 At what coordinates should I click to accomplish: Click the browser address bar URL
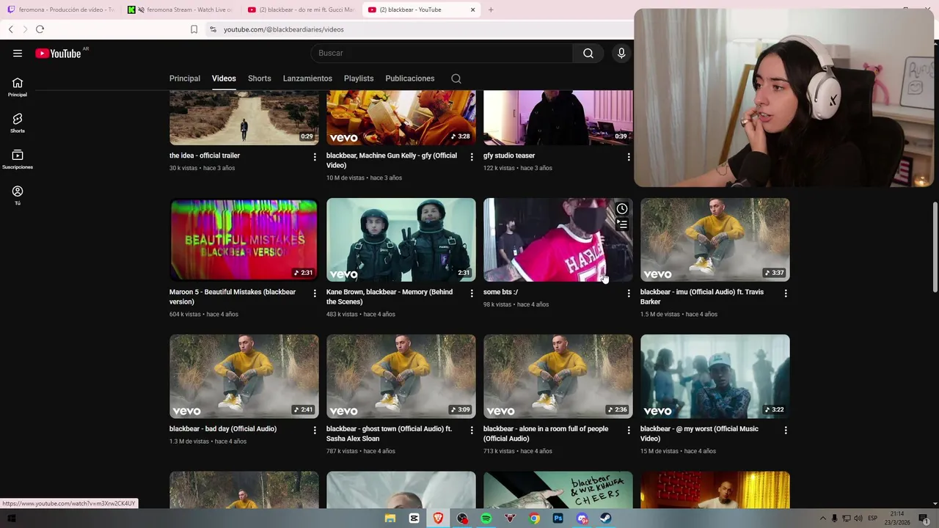tap(284, 29)
